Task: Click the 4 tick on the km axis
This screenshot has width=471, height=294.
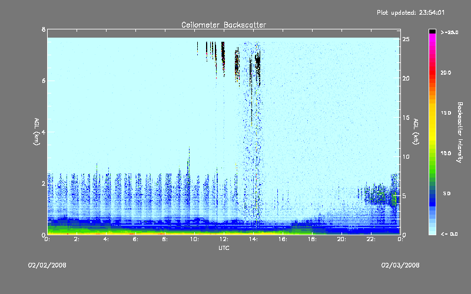Action: pyautogui.click(x=44, y=132)
